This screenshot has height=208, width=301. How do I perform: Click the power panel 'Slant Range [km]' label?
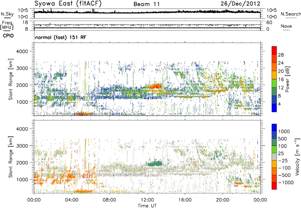tap(11, 79)
